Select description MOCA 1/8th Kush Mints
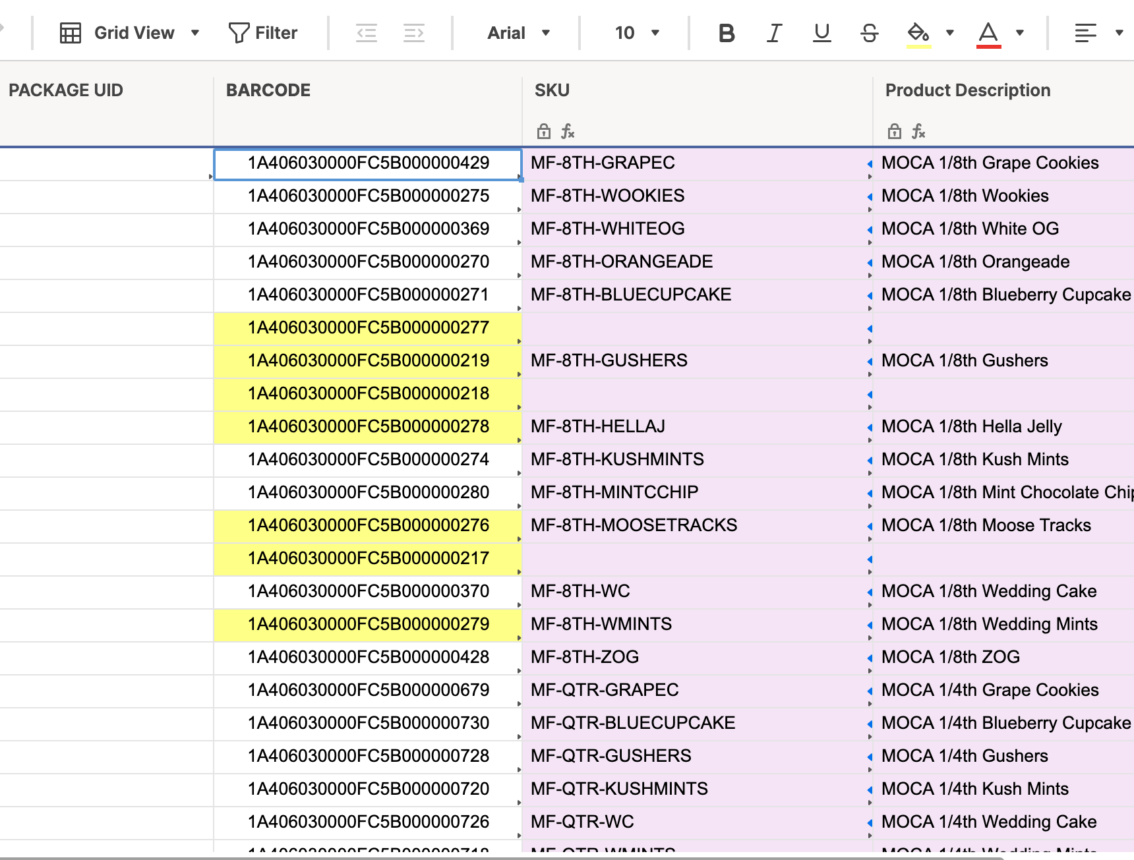 click(x=1003, y=460)
